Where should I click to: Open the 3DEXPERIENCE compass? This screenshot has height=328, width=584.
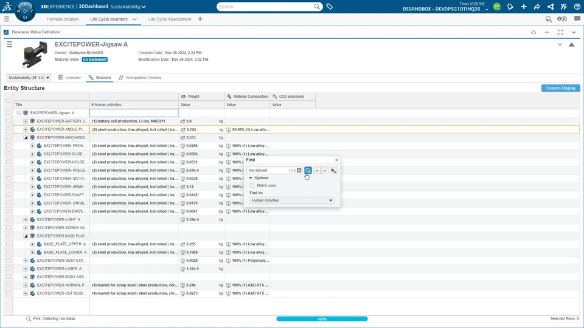coord(25,11)
